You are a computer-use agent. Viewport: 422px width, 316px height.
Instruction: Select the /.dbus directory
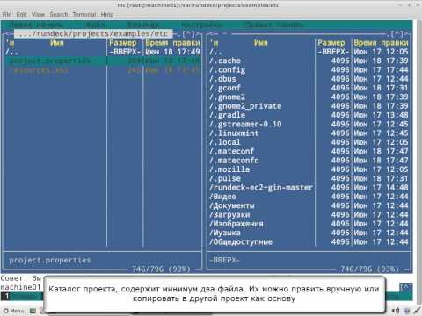point(309,79)
